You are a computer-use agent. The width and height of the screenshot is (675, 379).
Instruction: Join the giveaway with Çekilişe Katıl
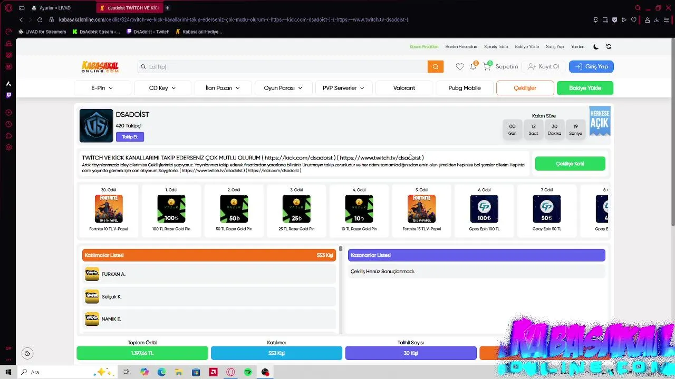pos(570,164)
